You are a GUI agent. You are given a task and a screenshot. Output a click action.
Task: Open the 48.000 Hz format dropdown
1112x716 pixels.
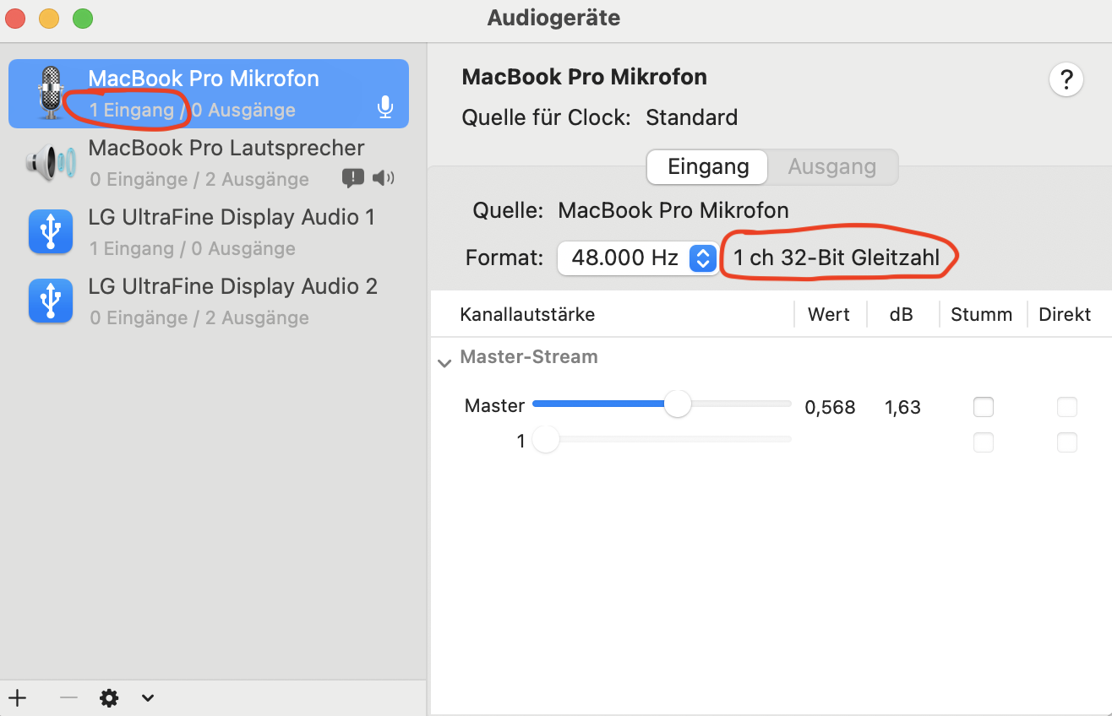(x=637, y=258)
